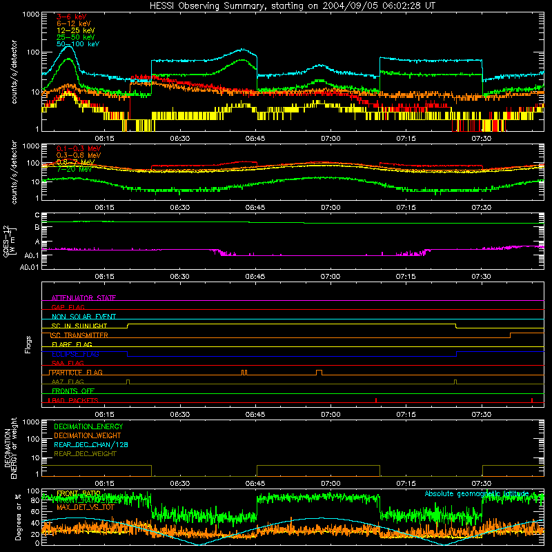Click the REAR_DEC_WEIGHT legend label
Screen dimensions: 552x552
click(85, 454)
